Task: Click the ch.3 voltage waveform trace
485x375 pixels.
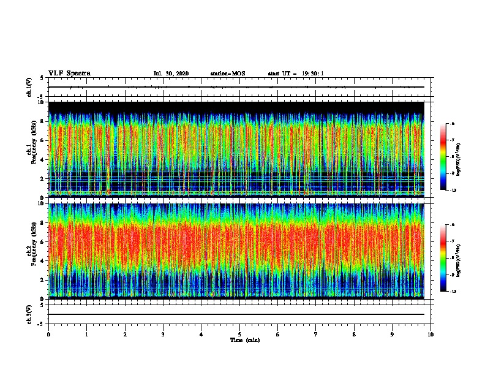Action: tap(236, 314)
